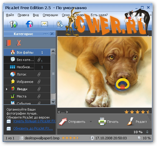This screenshot has height=146, width=157.
Task: Open the Категории panel options dots
Action: (x=46, y=34)
